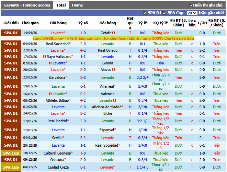The height and width of the screenshot is (172, 227).
Task: Click the SPA Cup badge for Cultural Leonesa match
Action: point(11,153)
